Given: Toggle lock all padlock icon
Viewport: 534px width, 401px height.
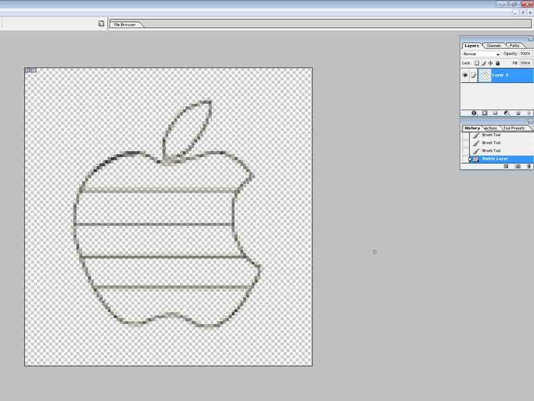Looking at the screenshot, I should (497, 63).
